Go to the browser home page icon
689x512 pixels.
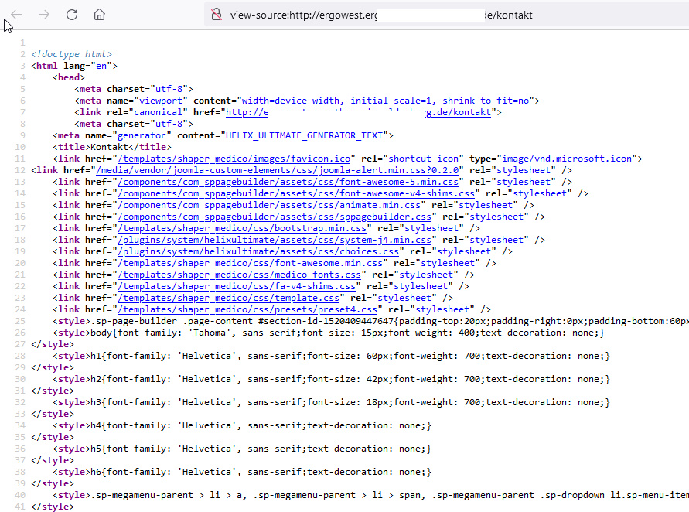point(99,15)
